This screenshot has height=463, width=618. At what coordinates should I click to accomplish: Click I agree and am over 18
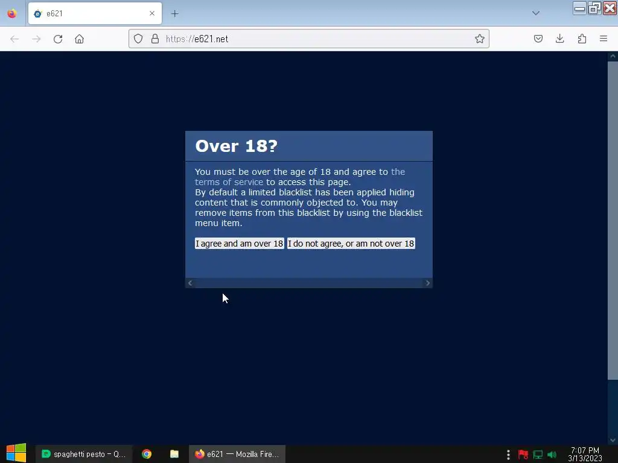(x=239, y=244)
